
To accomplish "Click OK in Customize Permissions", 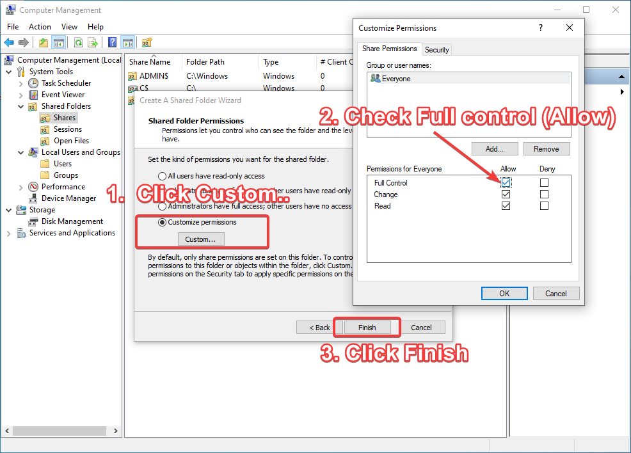I will 504,293.
